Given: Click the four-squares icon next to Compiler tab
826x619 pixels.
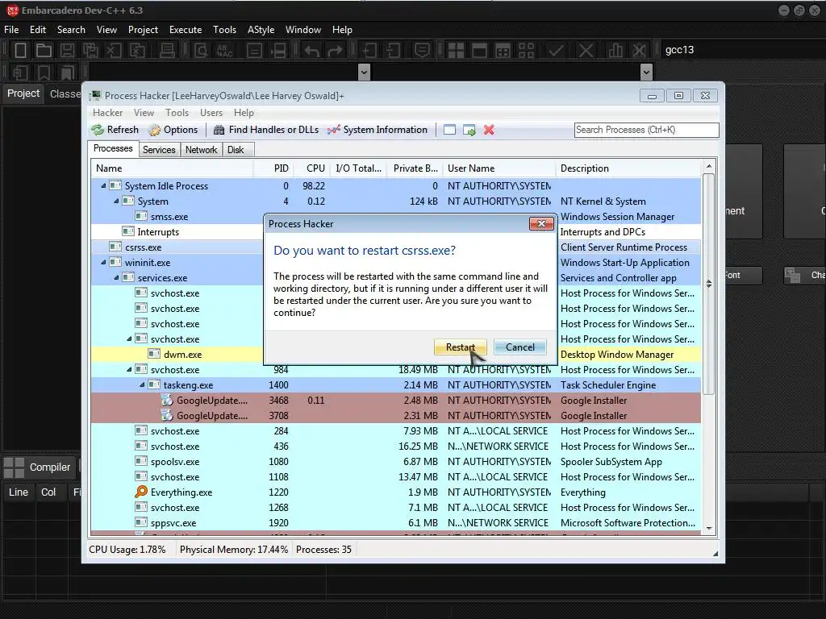Looking at the screenshot, I should [x=14, y=467].
